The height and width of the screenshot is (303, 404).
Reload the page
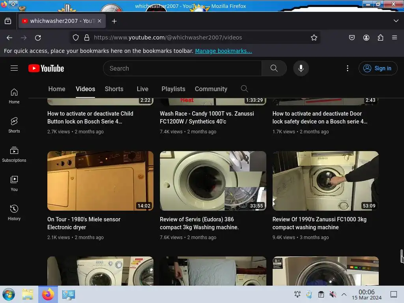(x=38, y=37)
